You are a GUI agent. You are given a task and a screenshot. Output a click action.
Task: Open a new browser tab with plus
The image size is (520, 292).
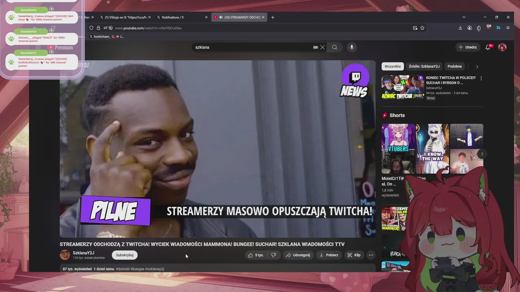point(273,17)
